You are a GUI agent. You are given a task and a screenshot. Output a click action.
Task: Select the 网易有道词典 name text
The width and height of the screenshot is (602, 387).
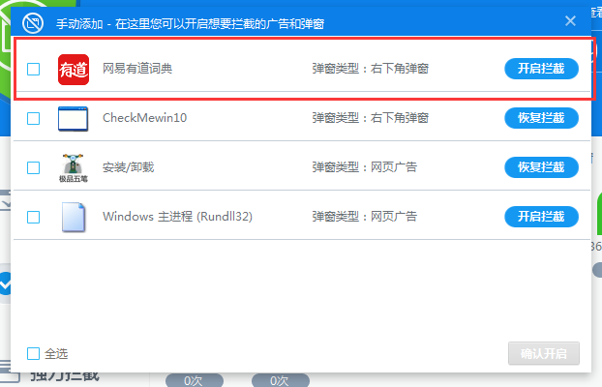137,69
